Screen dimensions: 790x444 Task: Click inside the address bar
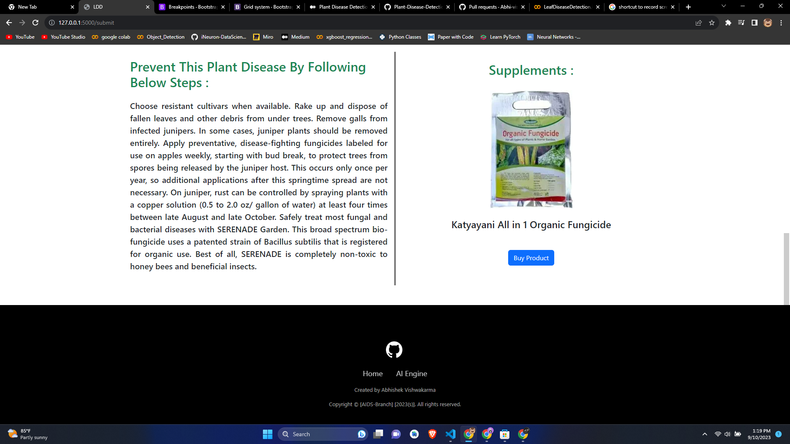[x=165, y=23]
